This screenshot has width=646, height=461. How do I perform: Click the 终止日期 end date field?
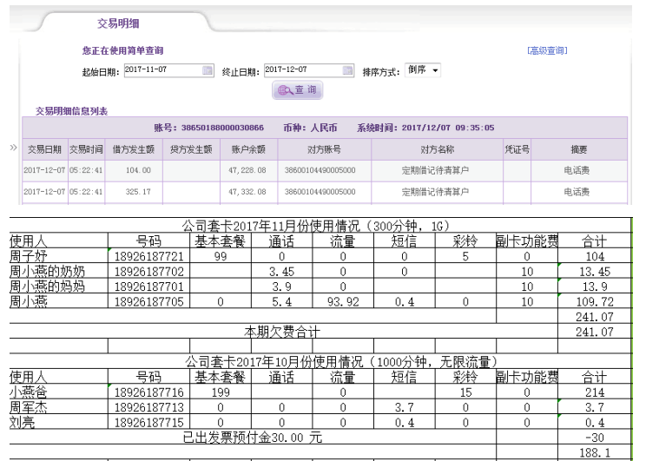pos(302,71)
